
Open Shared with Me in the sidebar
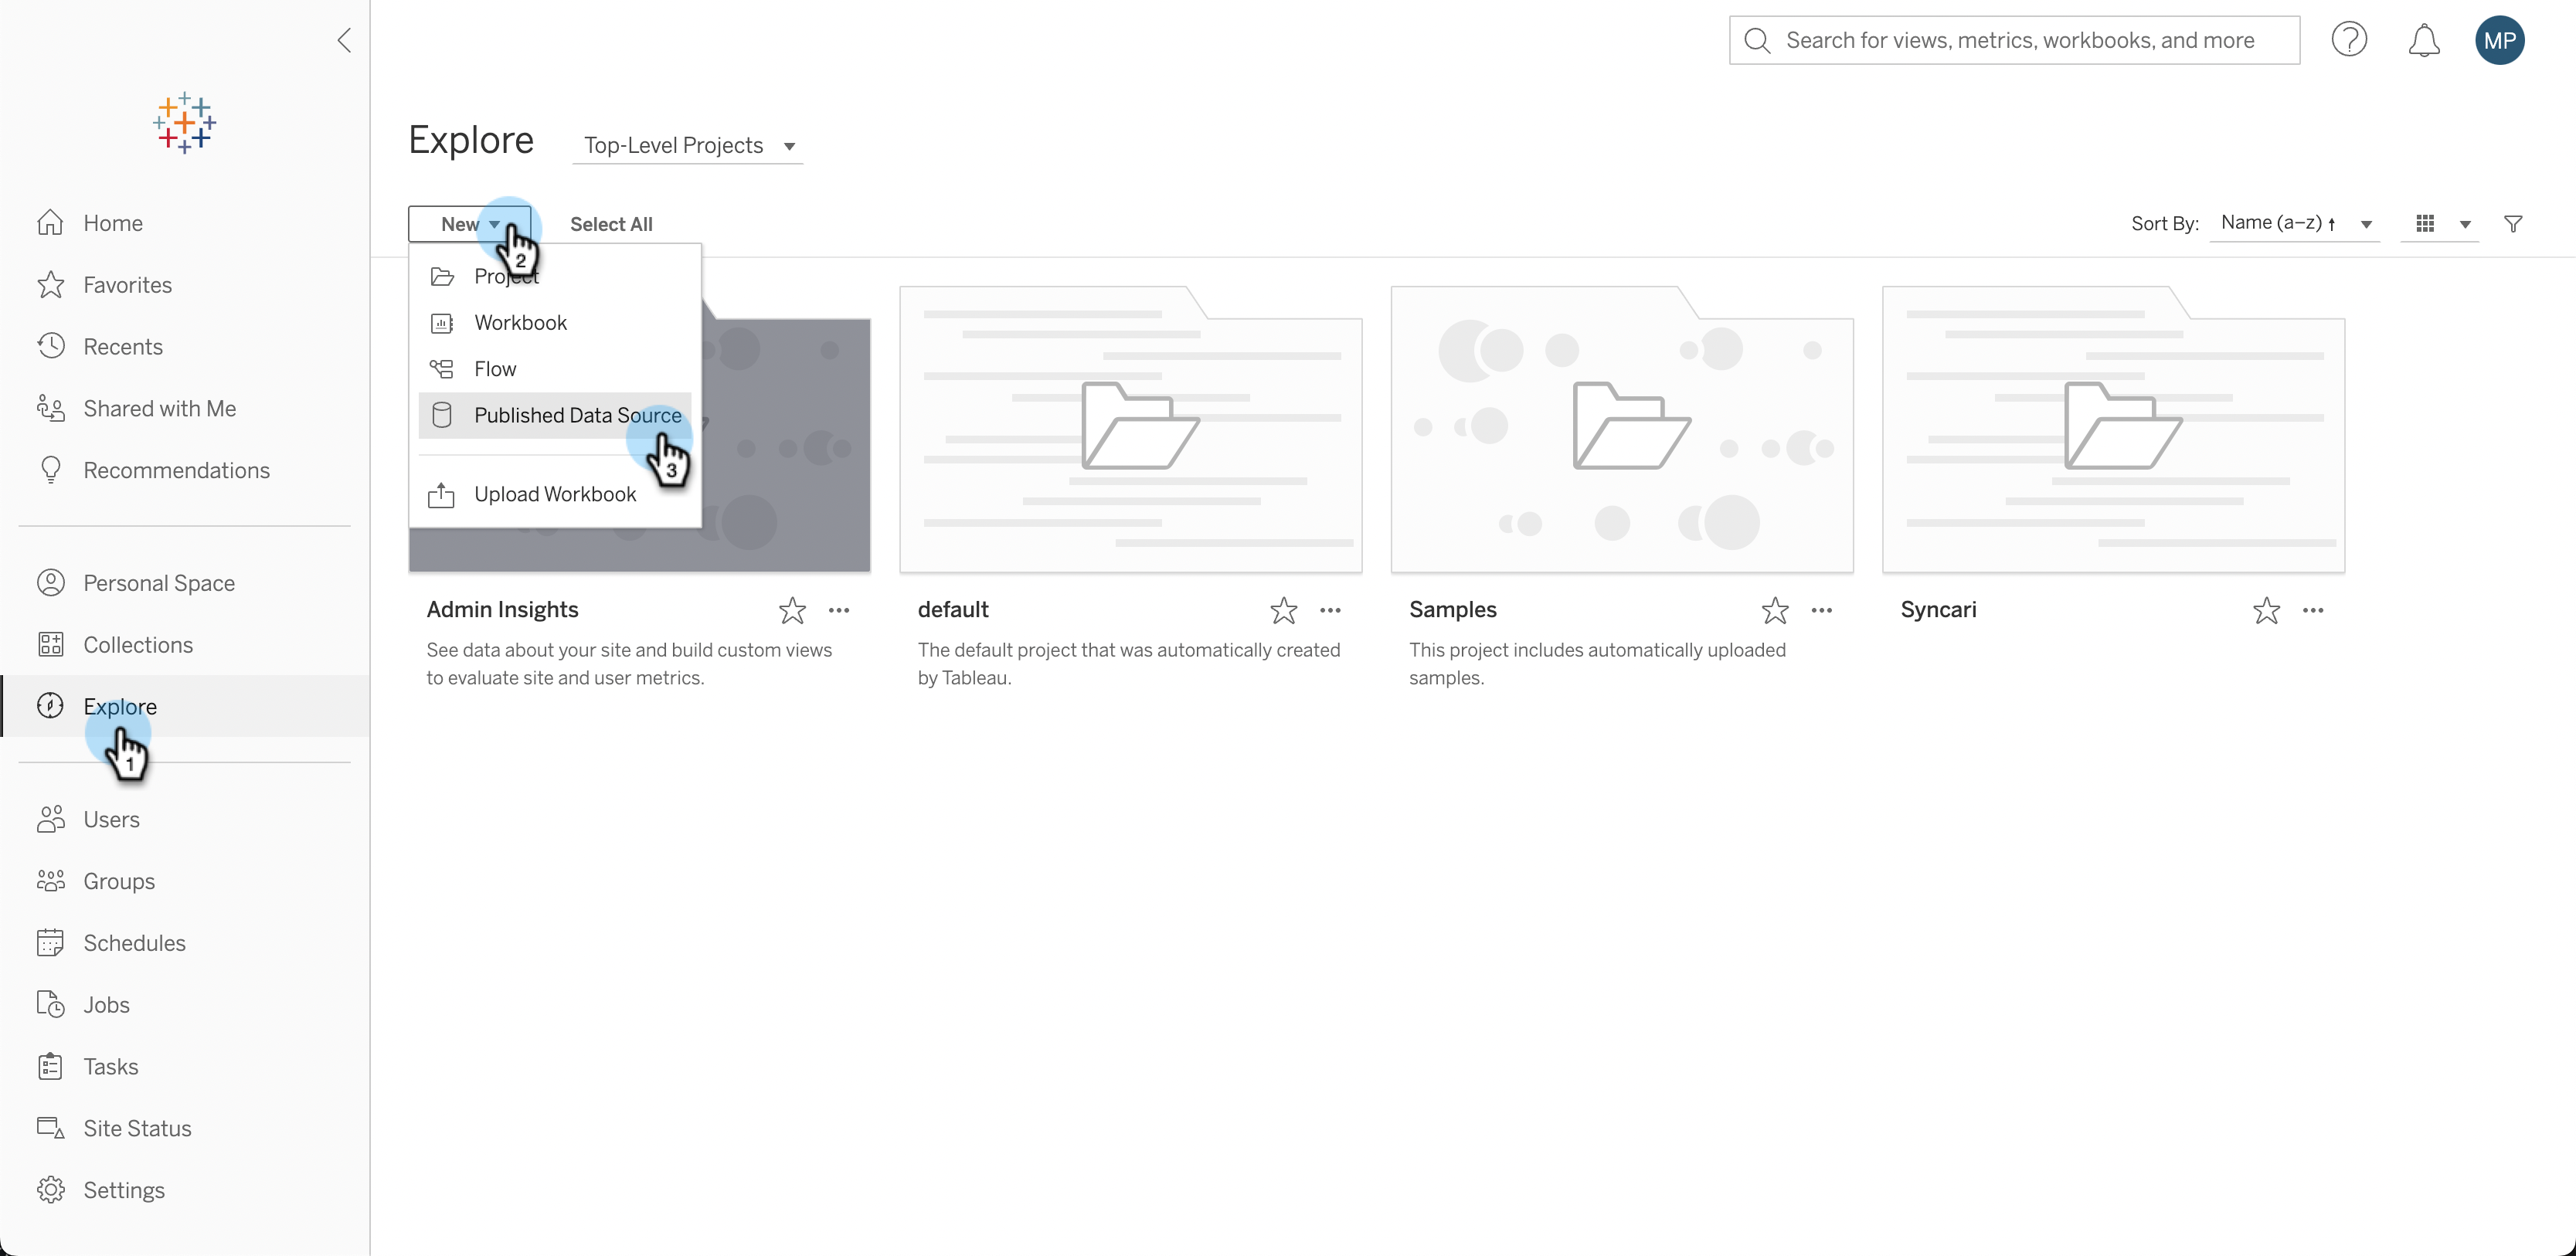(x=185, y=409)
